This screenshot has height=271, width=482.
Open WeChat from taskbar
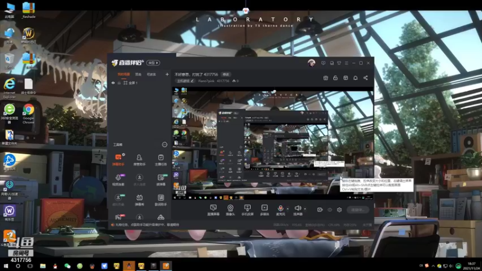coord(67,266)
